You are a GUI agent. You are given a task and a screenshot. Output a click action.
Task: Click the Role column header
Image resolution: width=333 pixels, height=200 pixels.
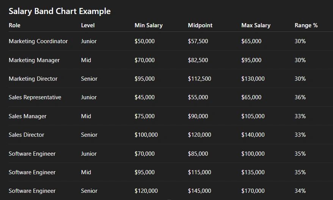coord(14,25)
